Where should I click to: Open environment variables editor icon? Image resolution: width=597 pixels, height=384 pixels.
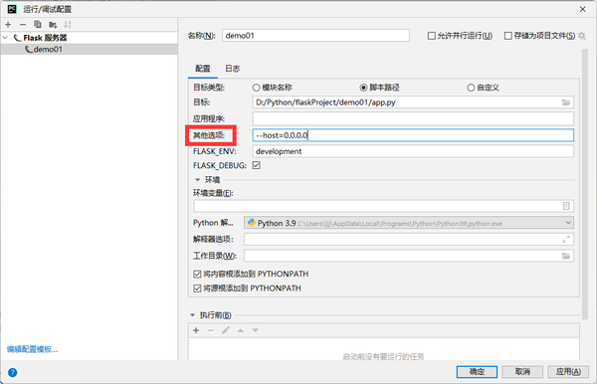(x=566, y=206)
